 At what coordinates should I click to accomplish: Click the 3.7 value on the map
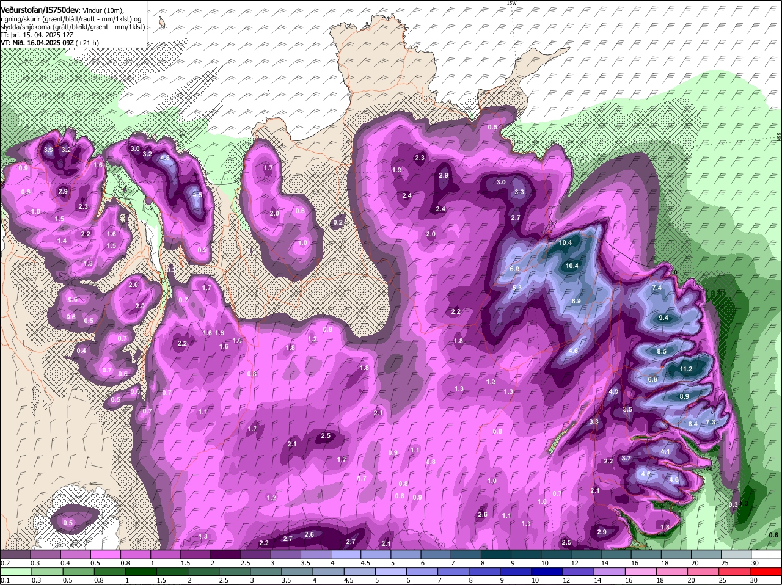[626, 458]
